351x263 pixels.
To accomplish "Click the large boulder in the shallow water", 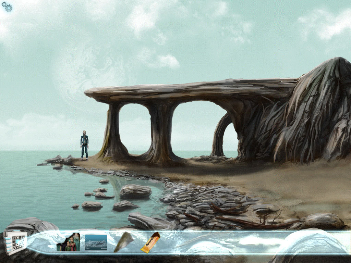I will pos(135,191).
